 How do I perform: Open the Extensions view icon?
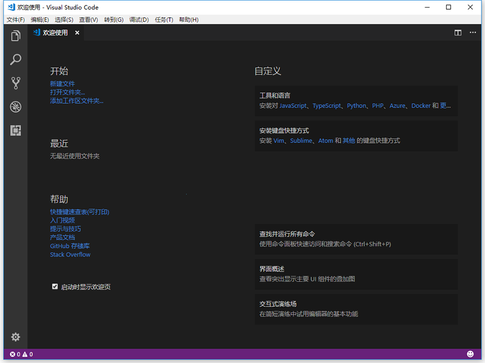16,131
